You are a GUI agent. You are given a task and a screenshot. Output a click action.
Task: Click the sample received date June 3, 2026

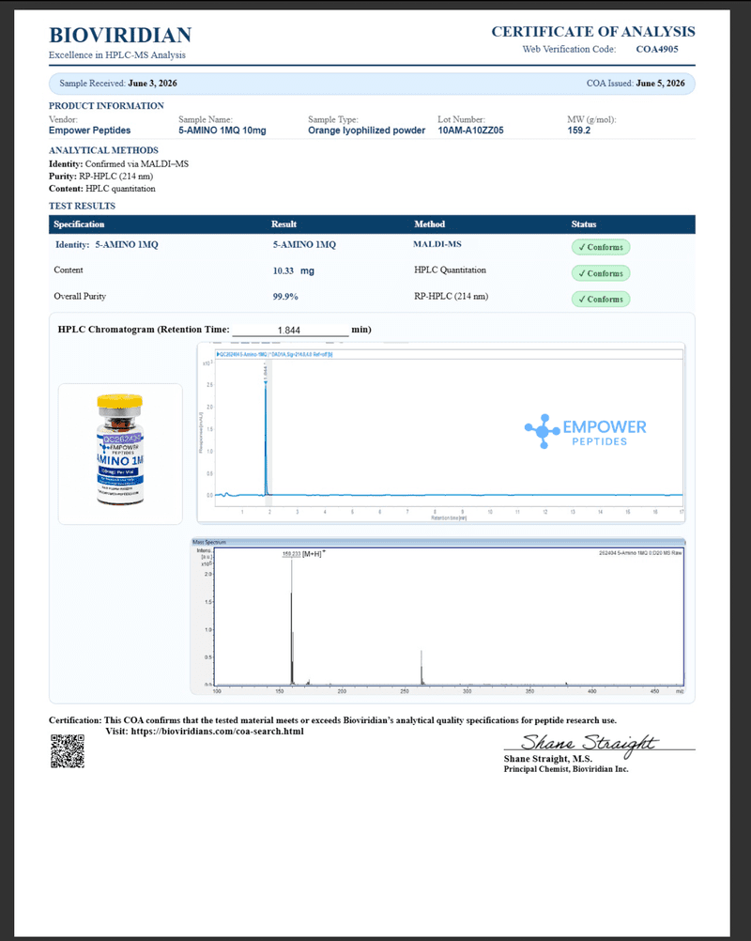coord(152,84)
